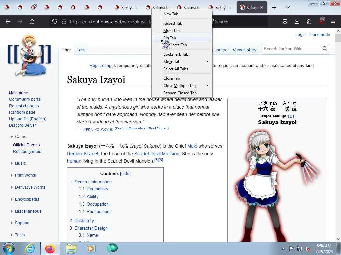Select the first pinned tab
The width and height of the screenshot is (341, 255).
tap(7, 7)
